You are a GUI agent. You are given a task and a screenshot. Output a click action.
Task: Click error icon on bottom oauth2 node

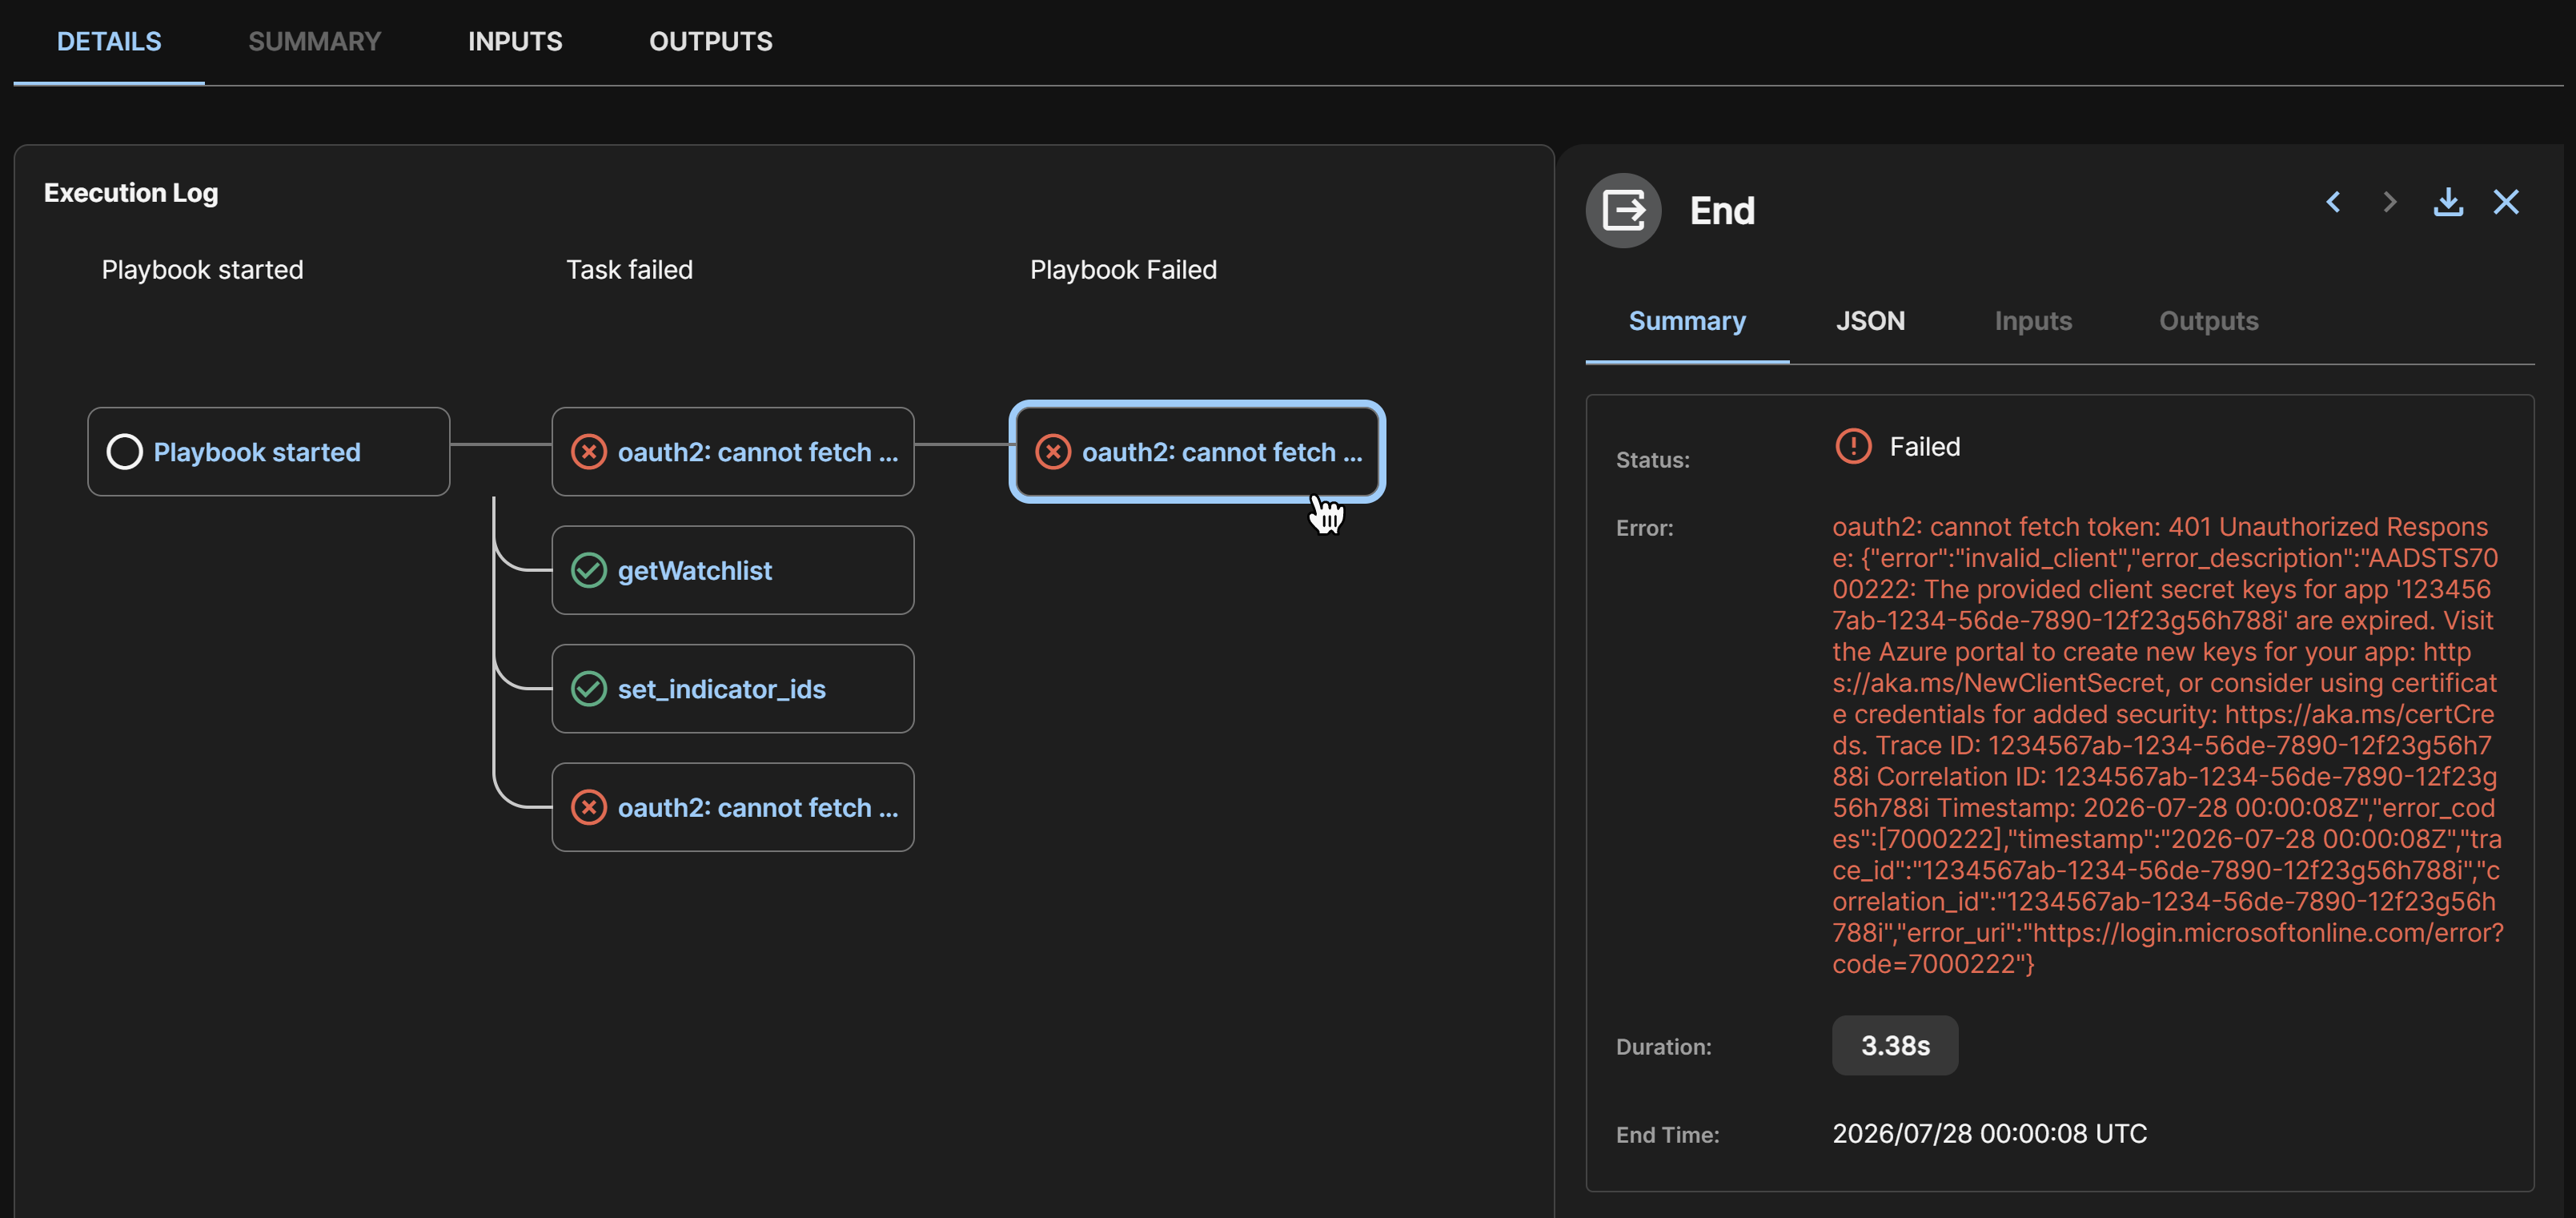click(x=588, y=807)
